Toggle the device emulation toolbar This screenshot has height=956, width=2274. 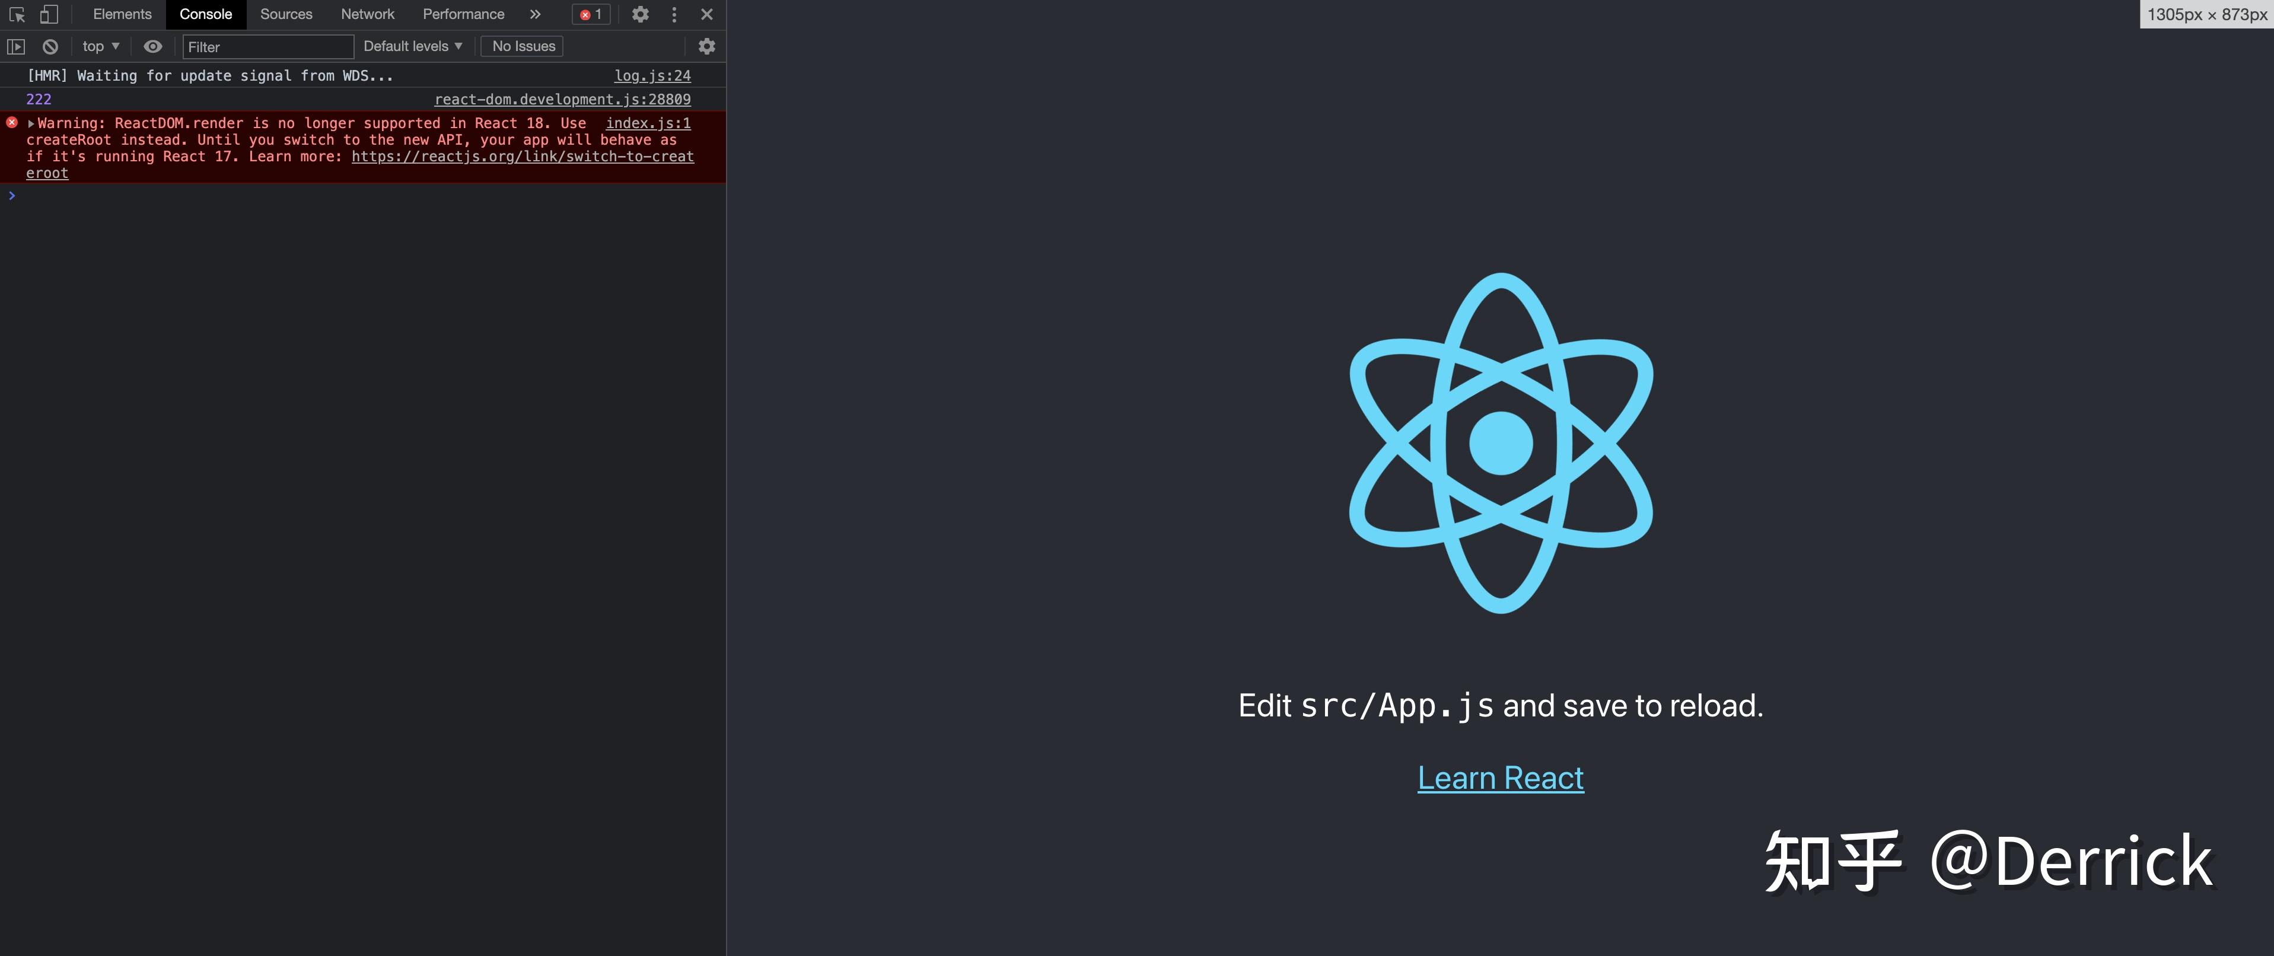pos(49,14)
